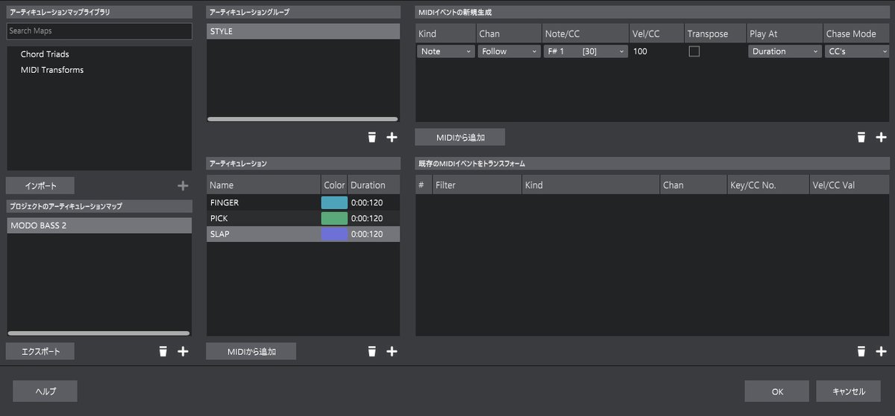This screenshot has width=895, height=416.
Task: Click the Chan column header in transform table
Action: [x=694, y=185]
